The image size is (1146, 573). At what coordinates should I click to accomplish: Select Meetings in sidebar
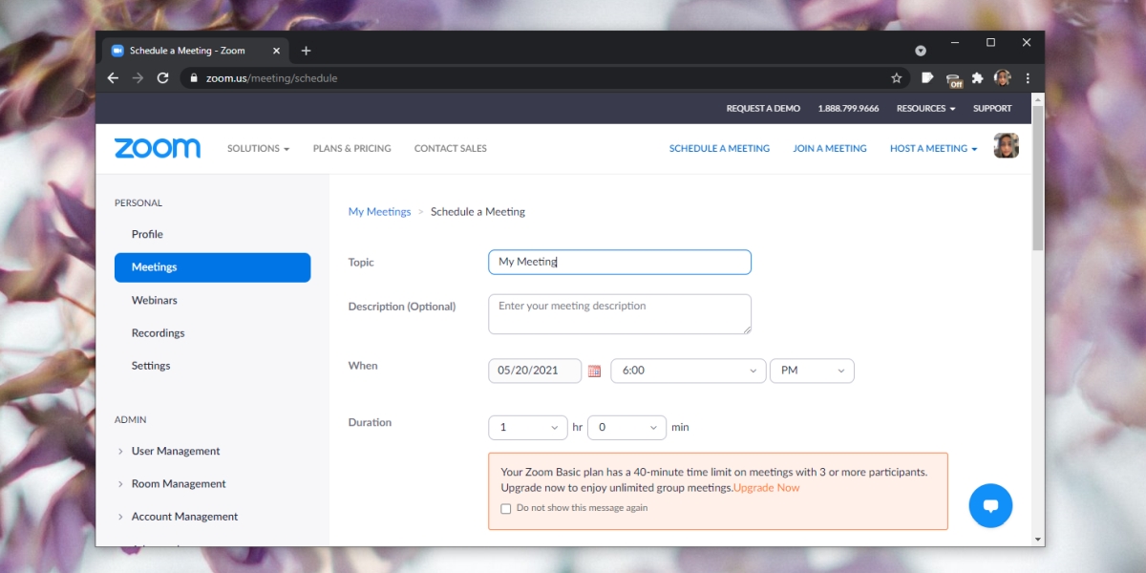click(x=212, y=267)
